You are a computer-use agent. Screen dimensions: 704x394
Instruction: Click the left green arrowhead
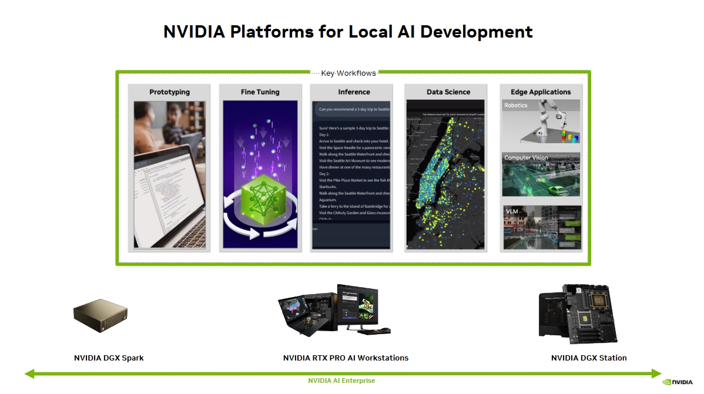coord(29,373)
